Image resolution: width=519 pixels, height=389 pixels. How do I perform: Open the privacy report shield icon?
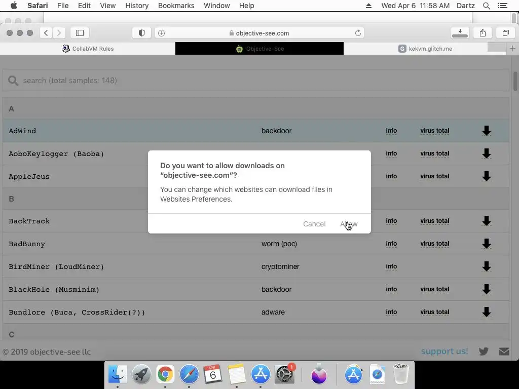point(142,33)
